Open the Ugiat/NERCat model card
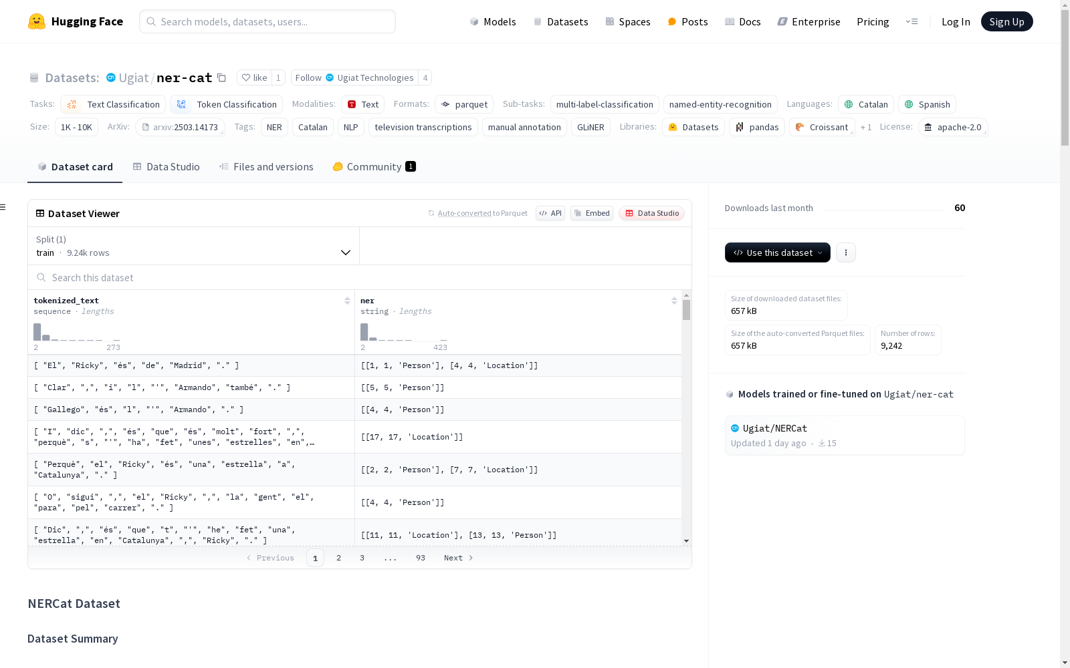Image resolution: width=1070 pixels, height=668 pixels. (845, 436)
